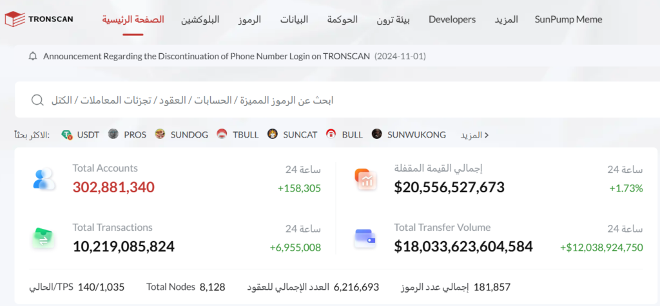Select PROS in most searched

(135, 135)
